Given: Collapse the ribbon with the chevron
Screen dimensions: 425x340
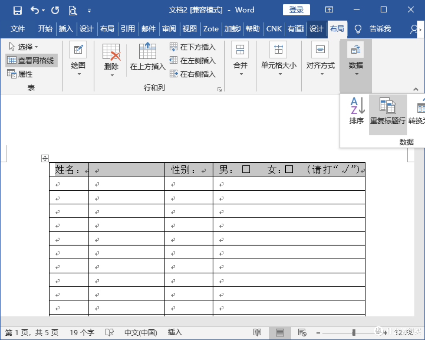Looking at the screenshot, I should coord(416,89).
